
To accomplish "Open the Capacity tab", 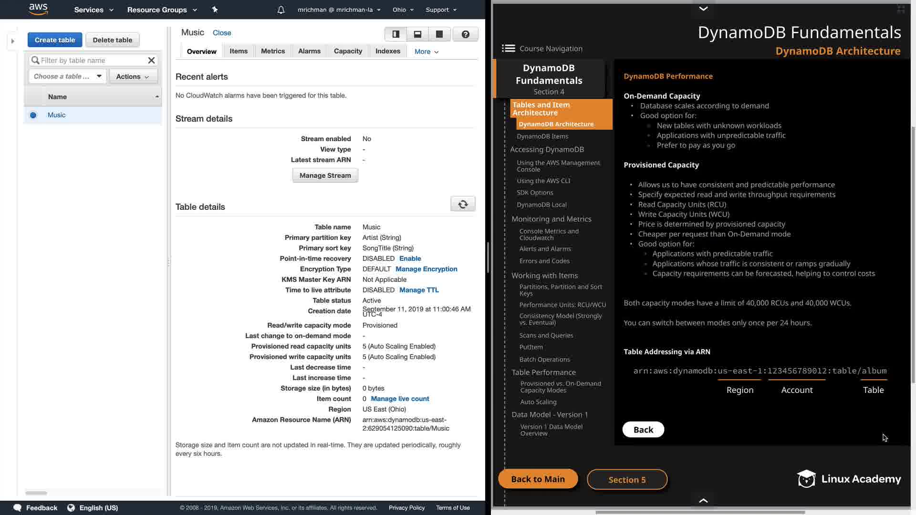I will coord(348,51).
